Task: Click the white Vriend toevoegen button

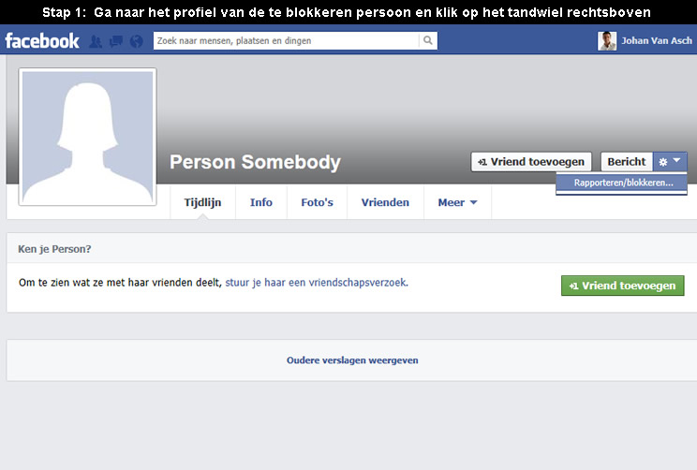Action: tap(531, 162)
